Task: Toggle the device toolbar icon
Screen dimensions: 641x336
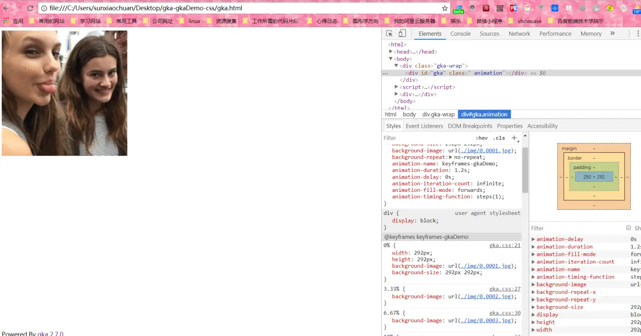Action: point(402,34)
